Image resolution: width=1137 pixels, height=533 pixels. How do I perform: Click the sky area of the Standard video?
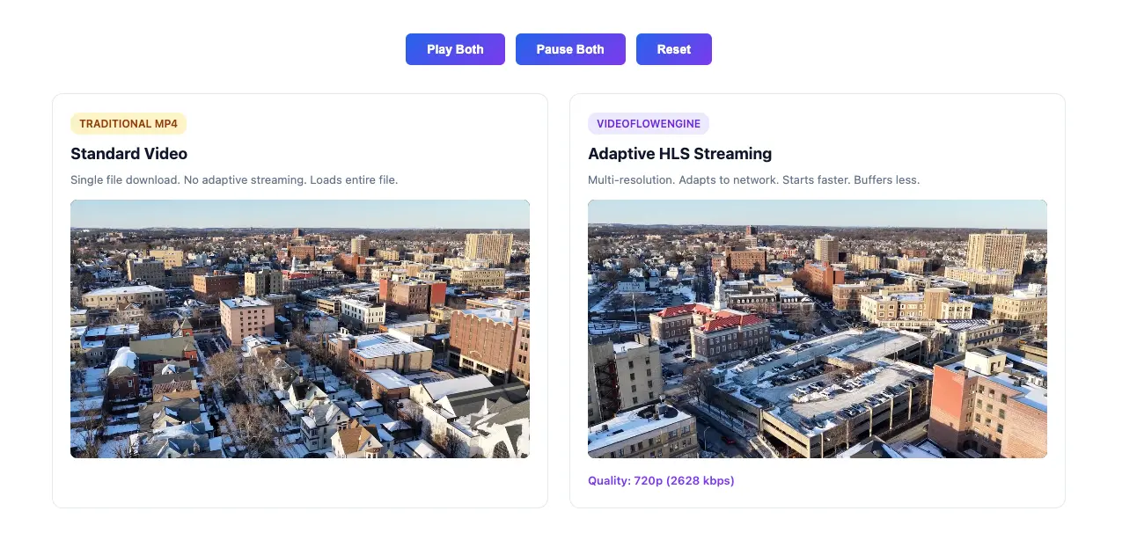coord(300,214)
